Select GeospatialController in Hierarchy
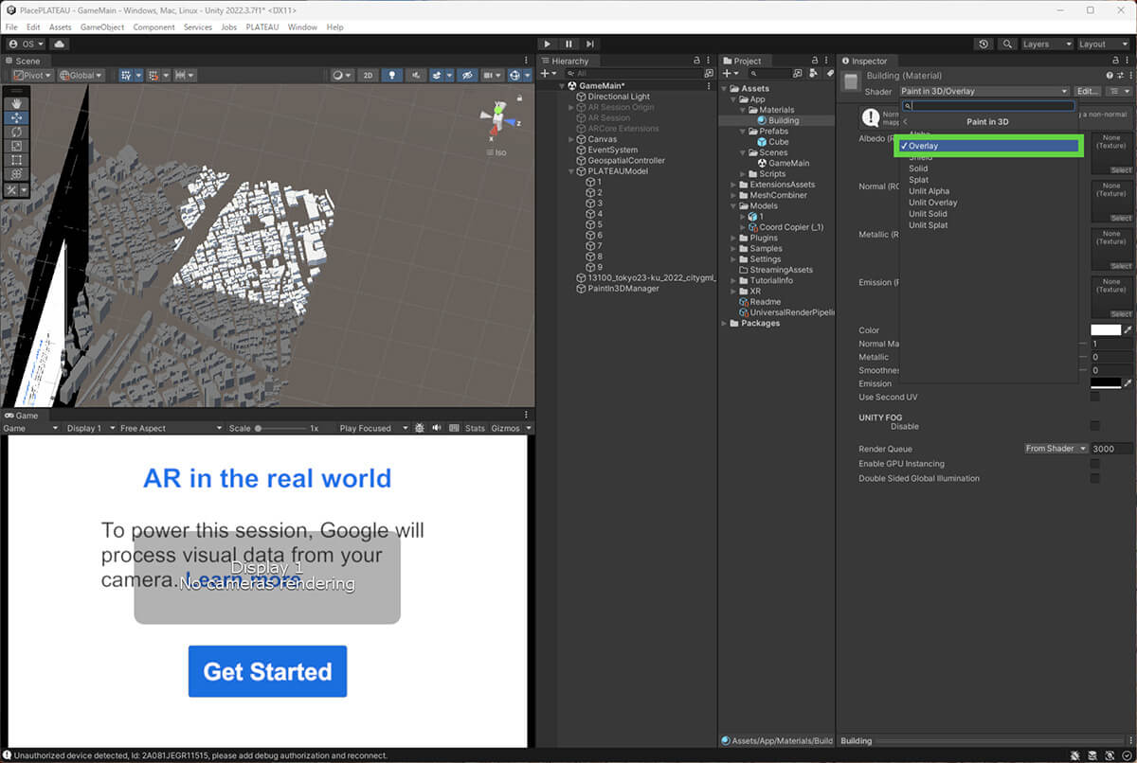The width and height of the screenshot is (1137, 763). [626, 161]
